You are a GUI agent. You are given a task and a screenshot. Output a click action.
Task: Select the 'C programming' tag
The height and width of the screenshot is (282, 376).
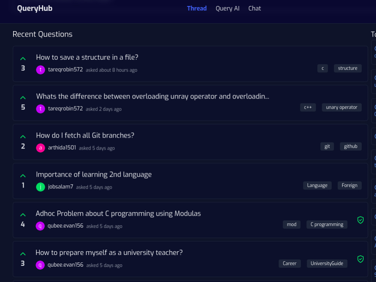point(327,224)
